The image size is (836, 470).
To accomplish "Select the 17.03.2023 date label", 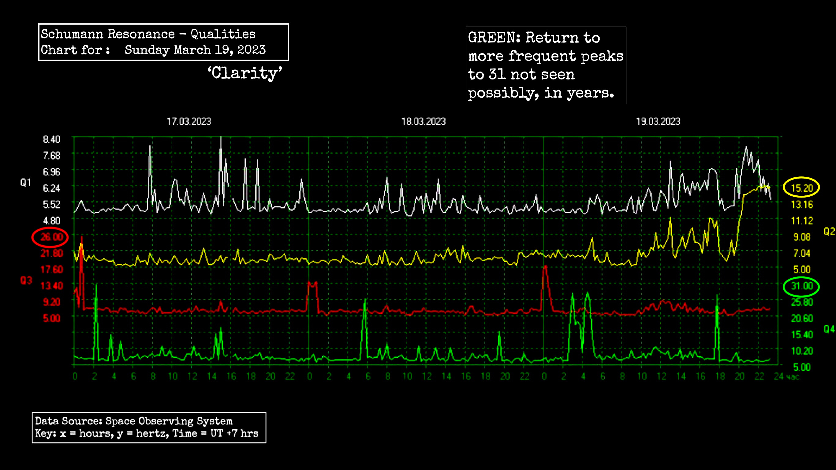I will coord(189,122).
